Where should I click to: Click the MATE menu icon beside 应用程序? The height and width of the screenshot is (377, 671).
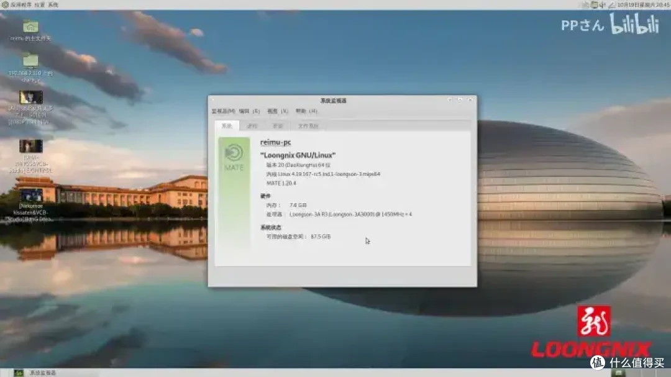pos(5,5)
